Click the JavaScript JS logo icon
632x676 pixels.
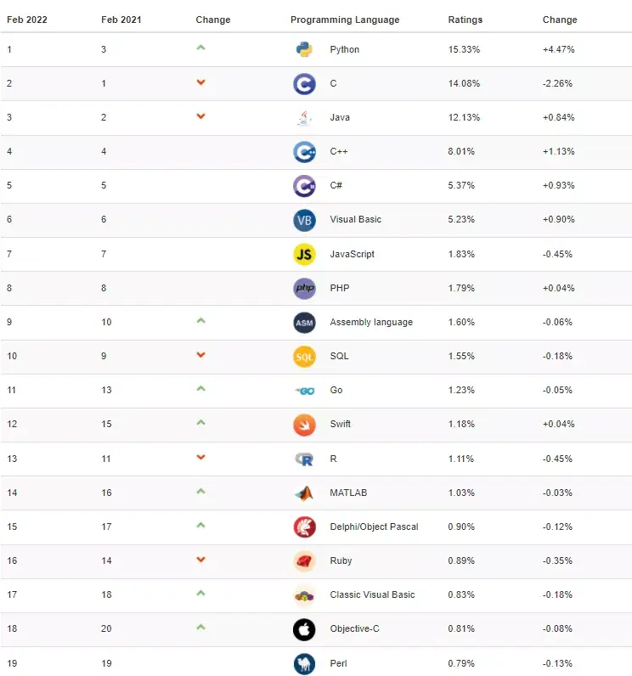[304, 254]
